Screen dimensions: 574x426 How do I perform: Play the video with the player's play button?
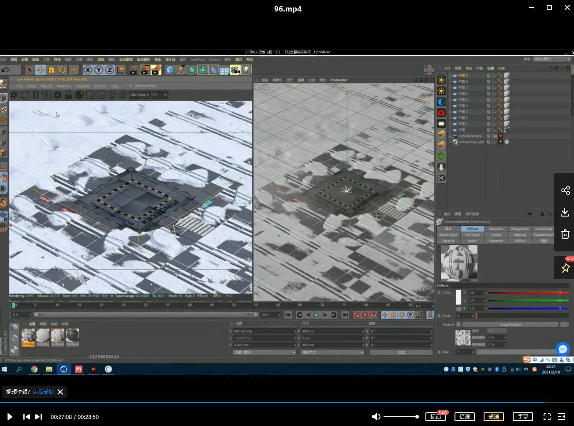(x=10, y=417)
